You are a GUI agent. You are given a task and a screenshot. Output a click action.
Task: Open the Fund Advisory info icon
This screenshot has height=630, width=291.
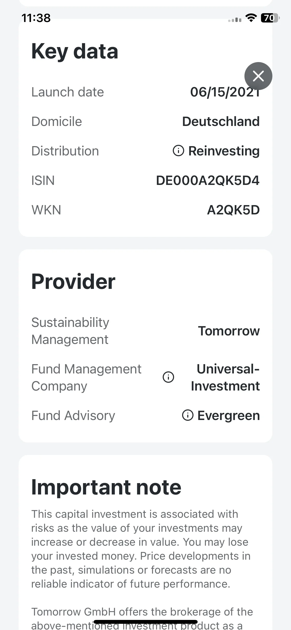pyautogui.click(x=188, y=415)
